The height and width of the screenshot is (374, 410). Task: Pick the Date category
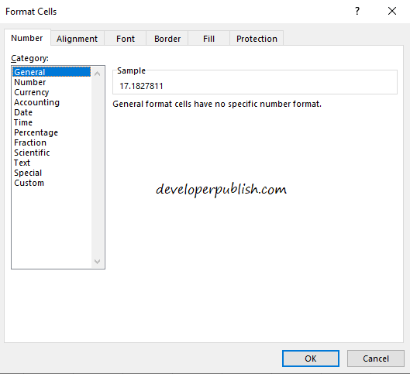(23, 112)
